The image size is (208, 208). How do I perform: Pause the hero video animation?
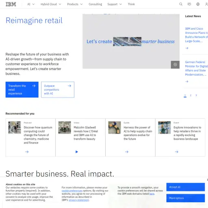(175, 65)
